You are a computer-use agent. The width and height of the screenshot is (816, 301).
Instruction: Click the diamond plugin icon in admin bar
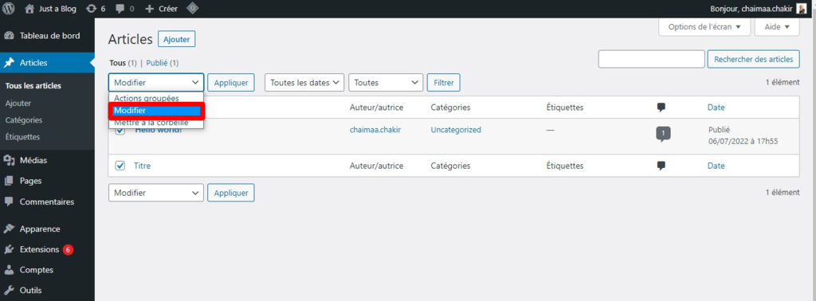[x=192, y=8]
